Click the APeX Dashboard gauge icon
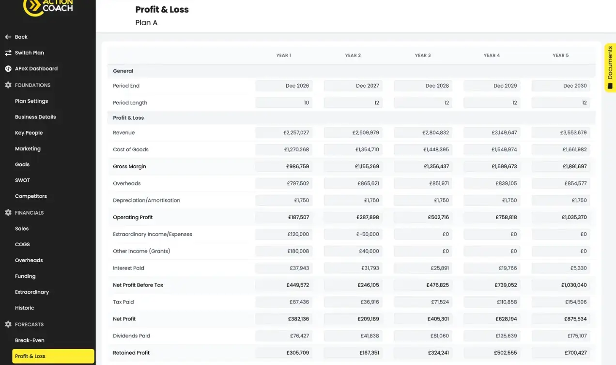This screenshot has height=365, width=616. (x=8, y=69)
